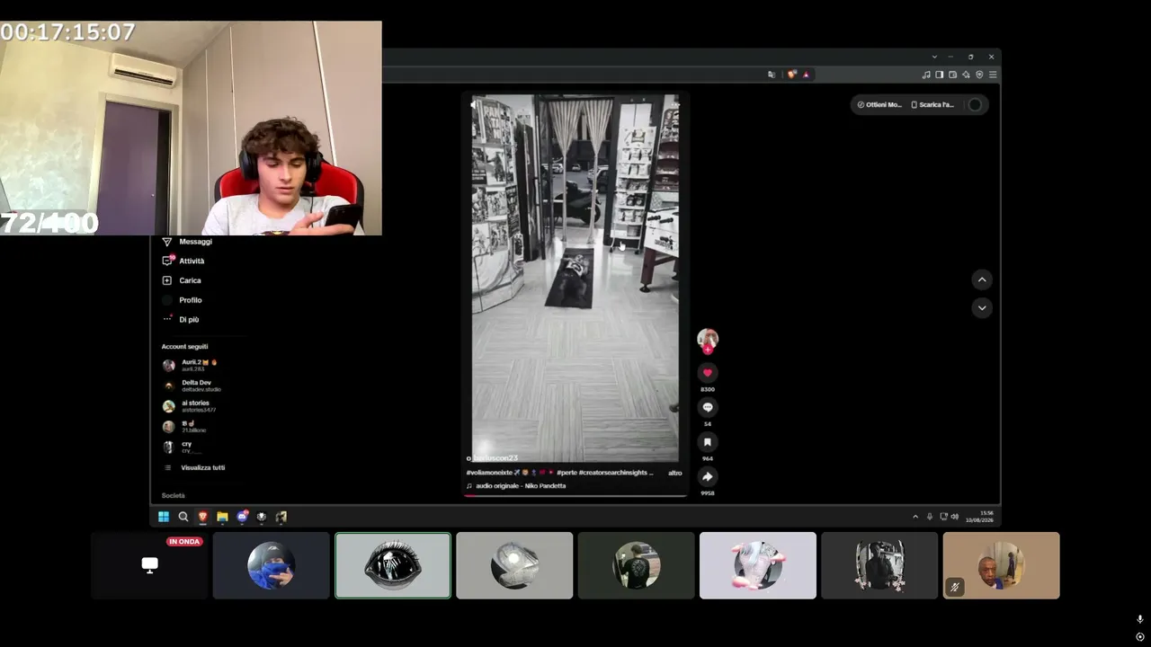Open 'audio originale - Niko Pandetta' sound link
The width and height of the screenshot is (1151, 647).
(516, 486)
